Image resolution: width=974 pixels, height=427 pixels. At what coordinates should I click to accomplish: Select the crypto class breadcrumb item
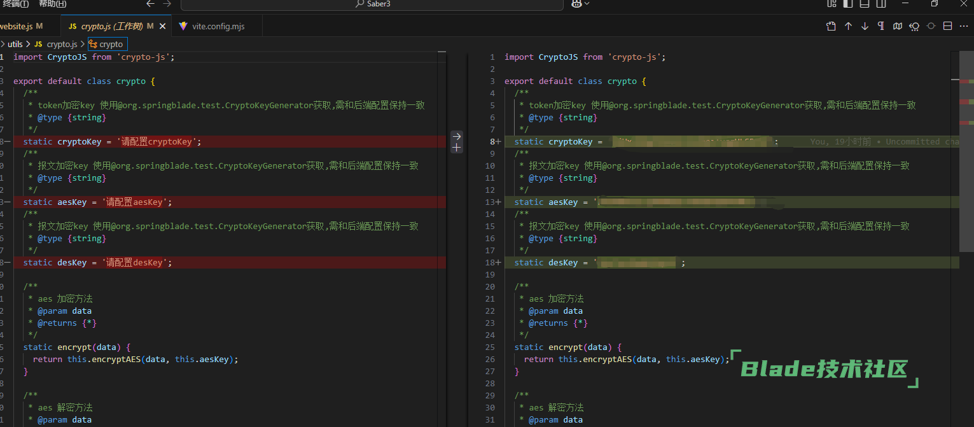pos(107,44)
